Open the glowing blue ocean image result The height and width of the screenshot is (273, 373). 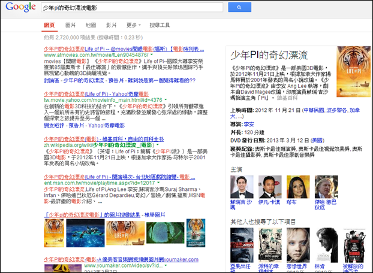(x=85, y=233)
